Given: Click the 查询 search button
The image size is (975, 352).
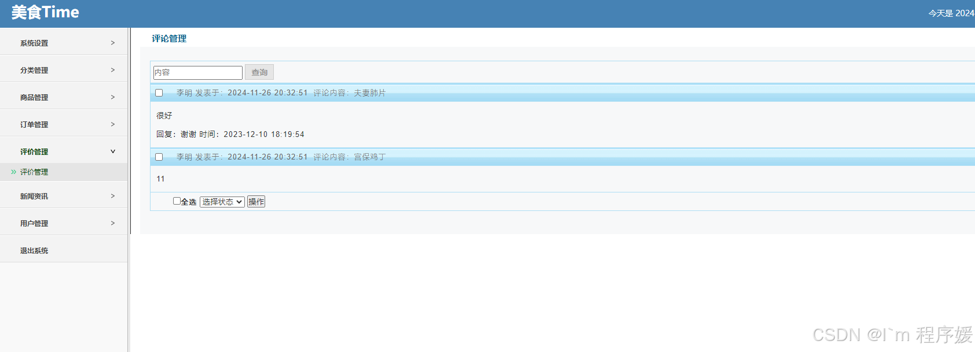Looking at the screenshot, I should point(259,72).
